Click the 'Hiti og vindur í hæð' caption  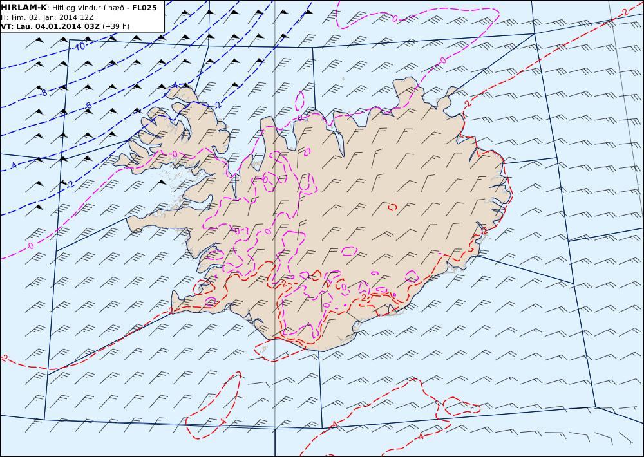[x=88, y=8]
